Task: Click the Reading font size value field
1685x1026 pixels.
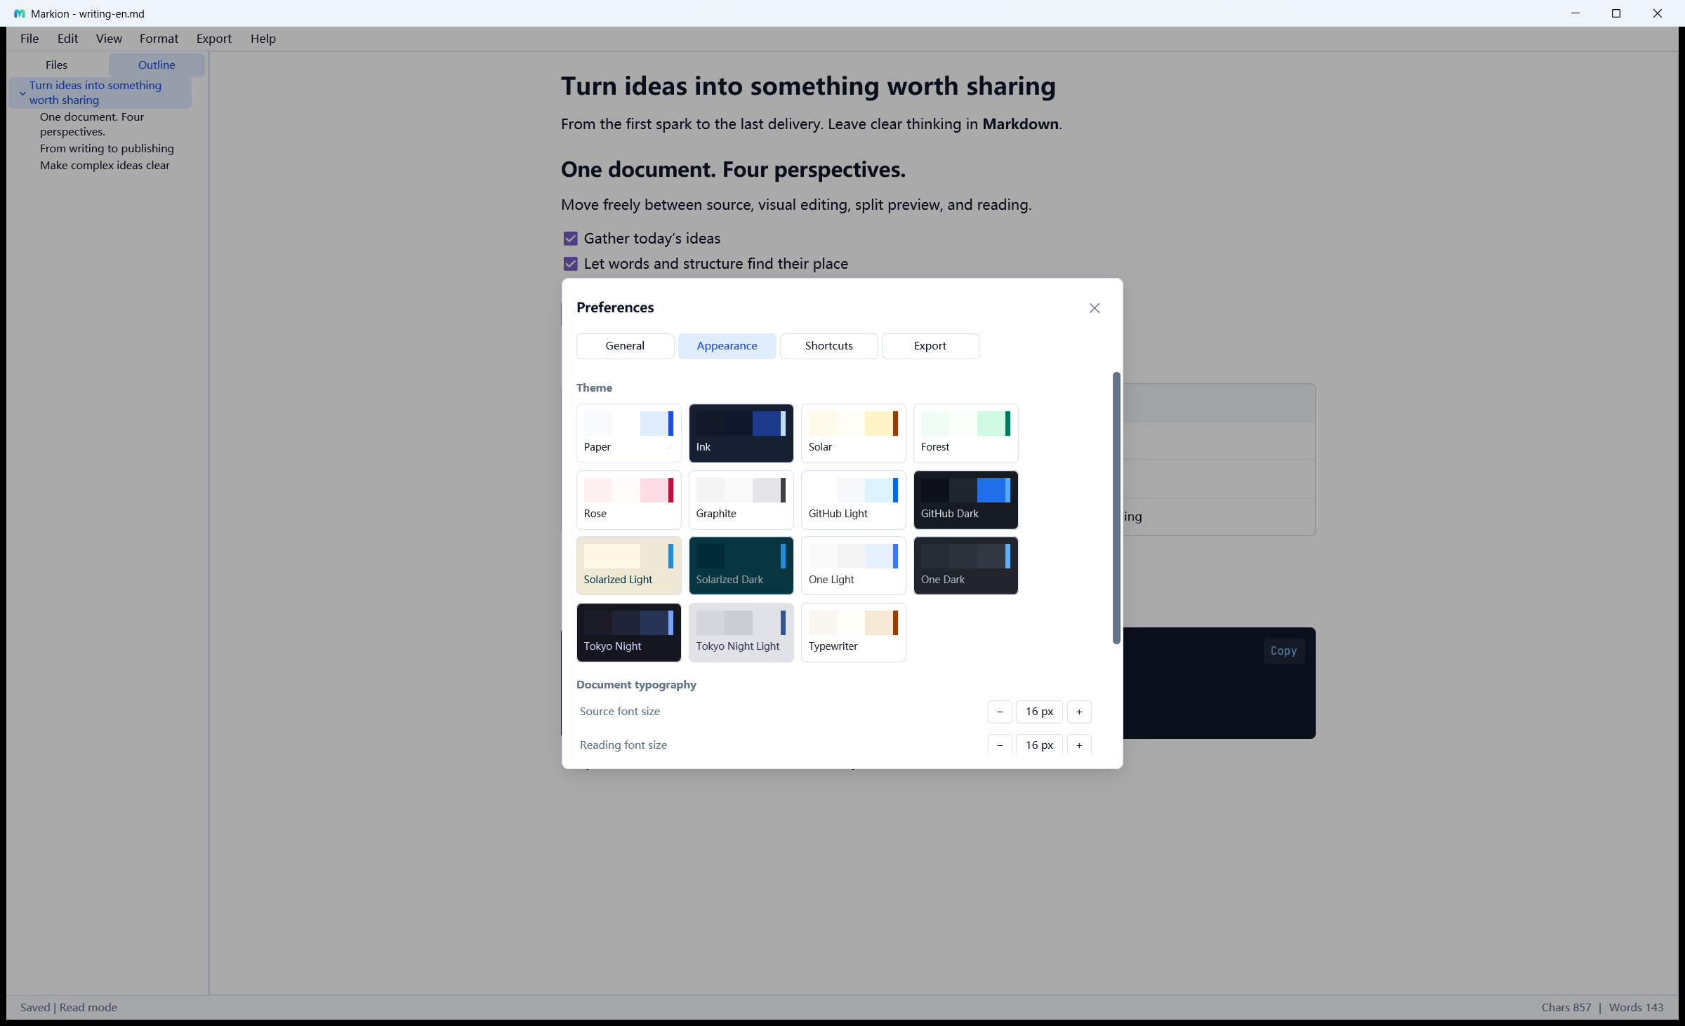Action: pos(1039,745)
